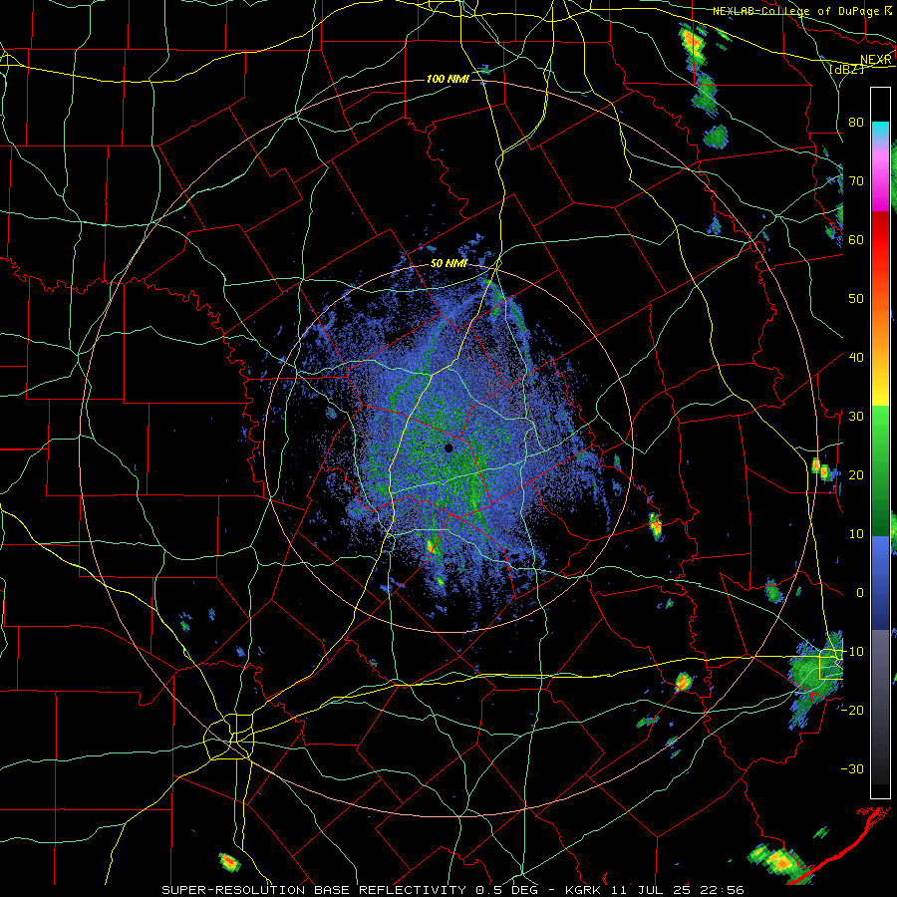Click the 40 value on the dBZ scale
The width and height of the screenshot is (897, 897).
[856, 358]
